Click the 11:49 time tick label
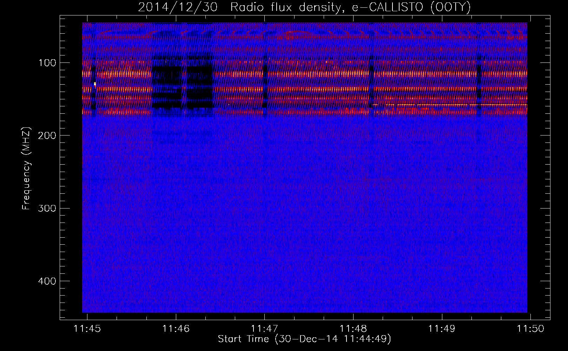 point(442,329)
